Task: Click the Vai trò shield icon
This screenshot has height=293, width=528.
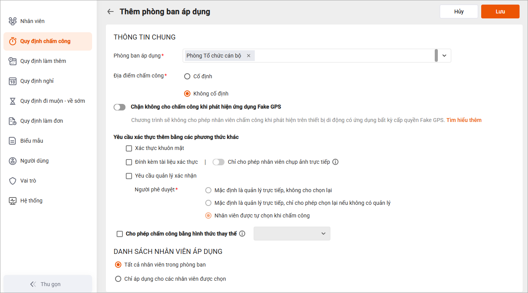Action: tap(13, 181)
